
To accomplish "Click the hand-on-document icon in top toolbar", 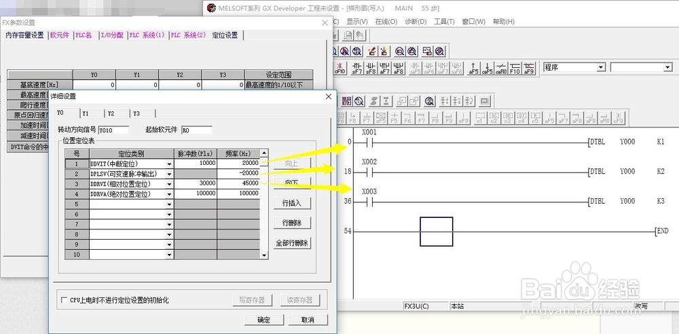I will [x=360, y=35].
